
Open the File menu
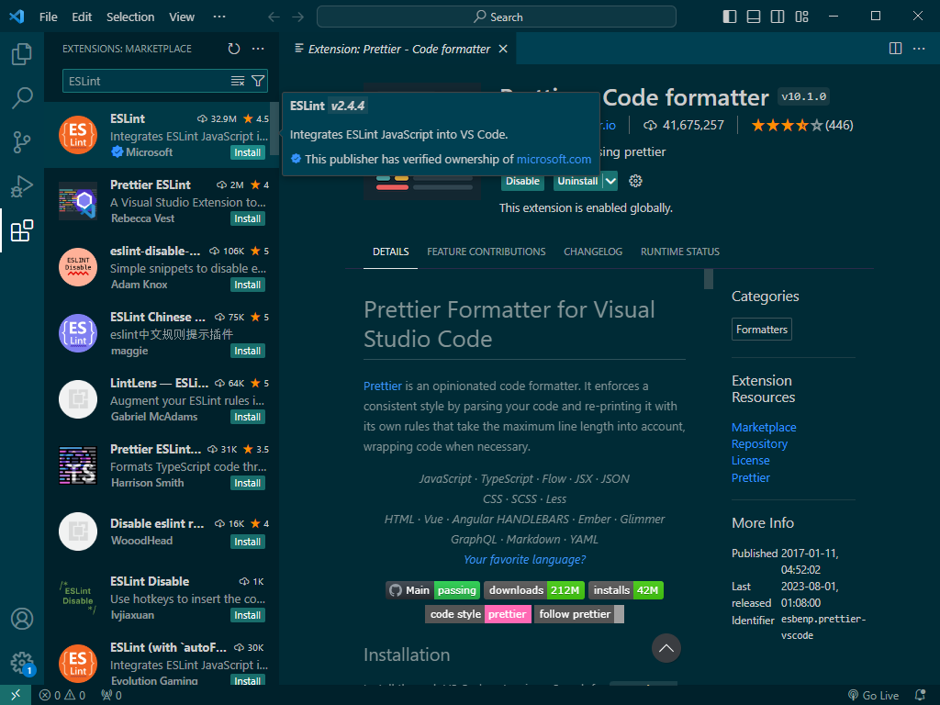(x=49, y=17)
